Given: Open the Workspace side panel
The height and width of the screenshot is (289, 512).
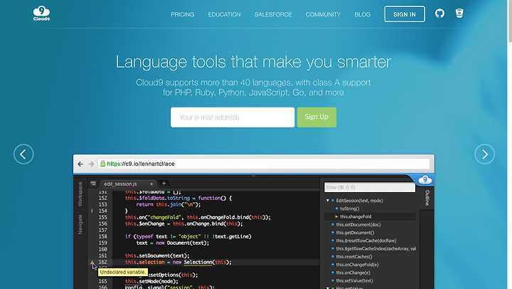Looking at the screenshot, I should point(80,194).
